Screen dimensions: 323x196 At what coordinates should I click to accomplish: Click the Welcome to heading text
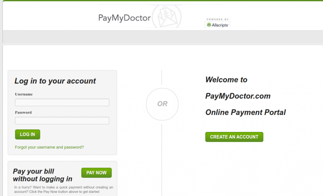226,80
